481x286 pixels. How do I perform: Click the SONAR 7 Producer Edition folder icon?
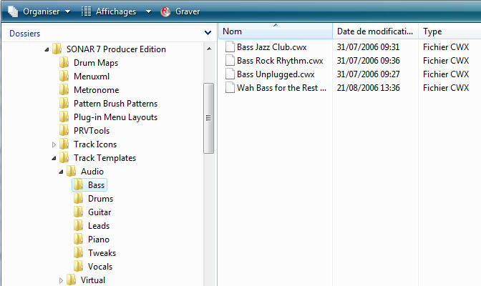point(57,49)
